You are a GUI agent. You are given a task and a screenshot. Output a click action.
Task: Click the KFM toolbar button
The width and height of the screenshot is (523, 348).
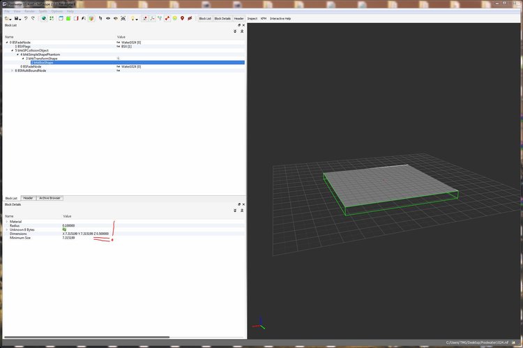click(264, 18)
